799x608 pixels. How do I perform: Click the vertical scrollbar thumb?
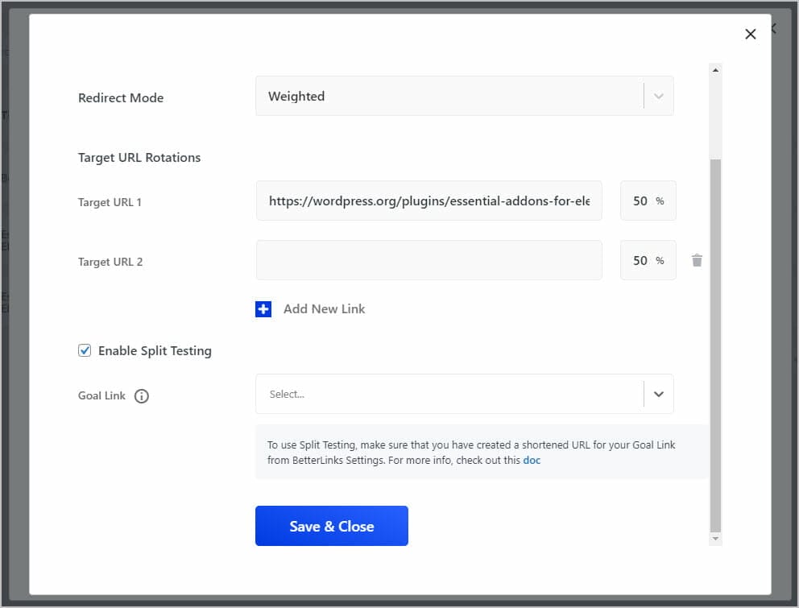[x=715, y=345]
